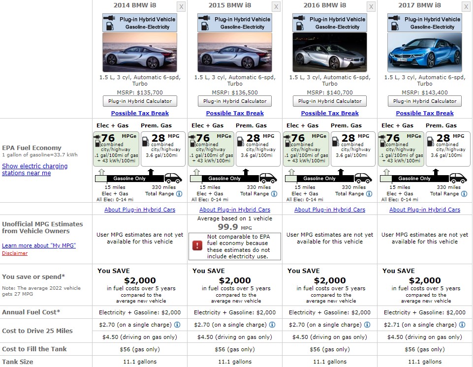Viewport: 473px width, 367px height.
Task: Click the red exclamation warning icon
Action: [197, 245]
